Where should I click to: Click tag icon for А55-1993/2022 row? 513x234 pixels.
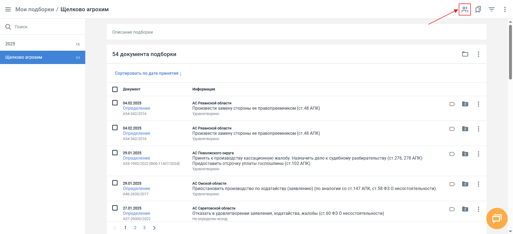tap(452, 154)
